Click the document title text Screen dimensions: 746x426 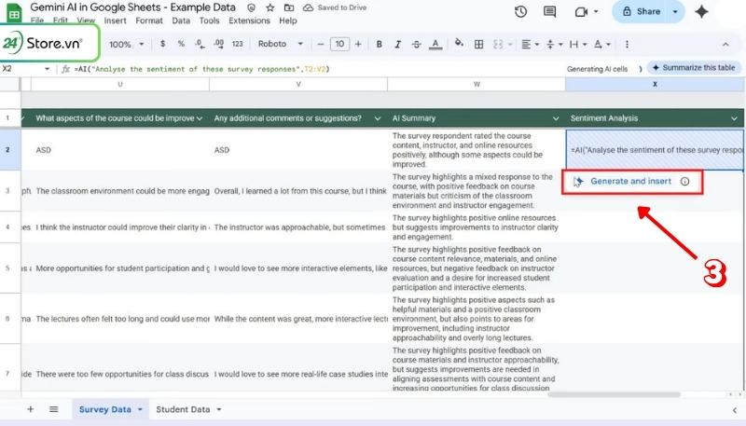(132, 7)
